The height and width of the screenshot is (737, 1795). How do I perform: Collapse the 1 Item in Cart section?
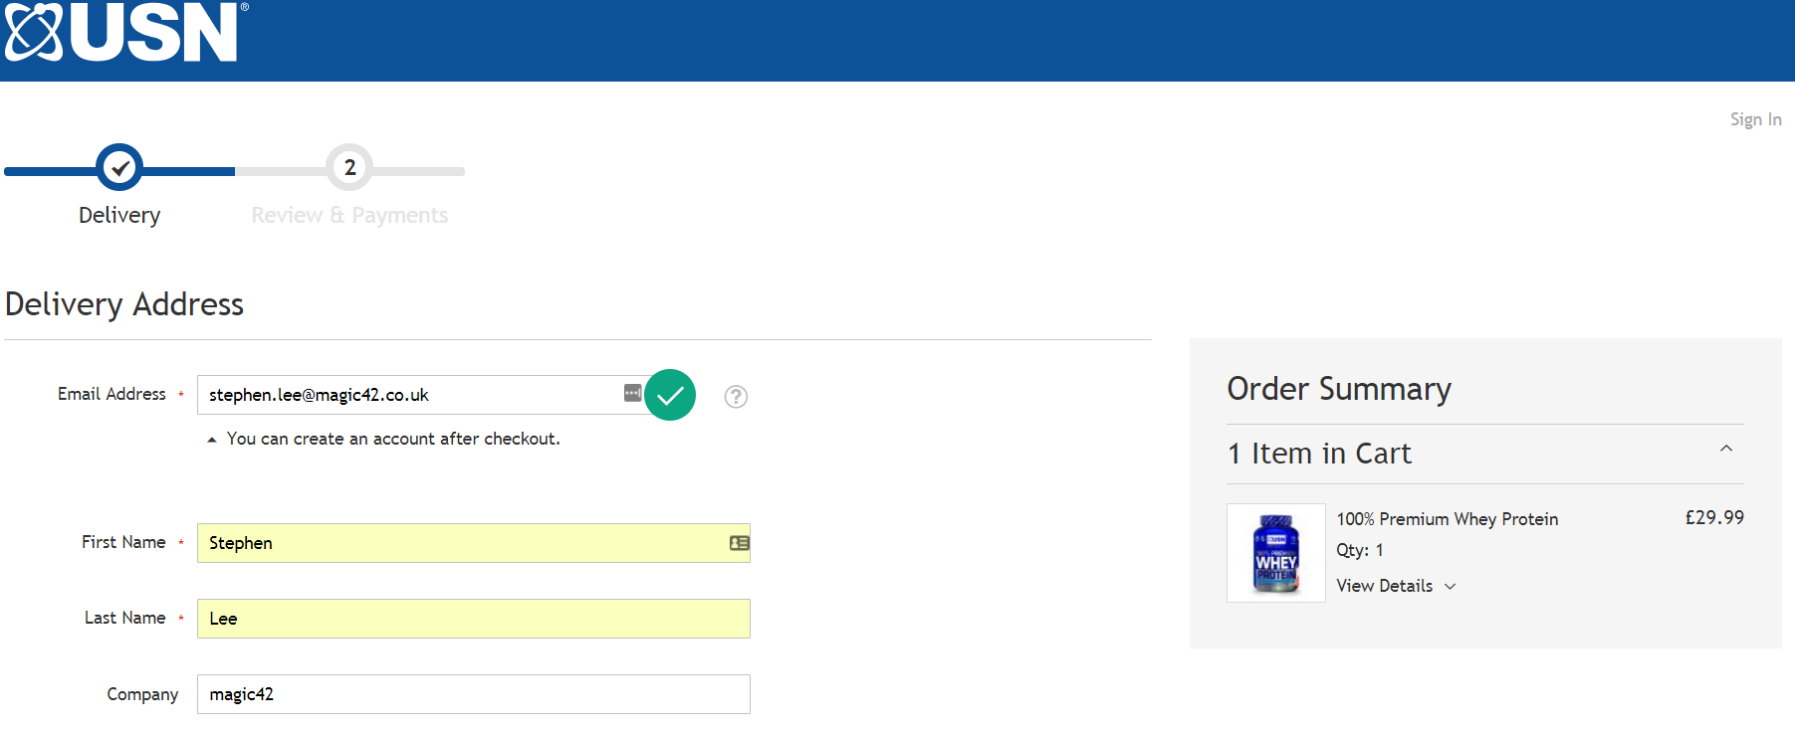click(x=1726, y=450)
